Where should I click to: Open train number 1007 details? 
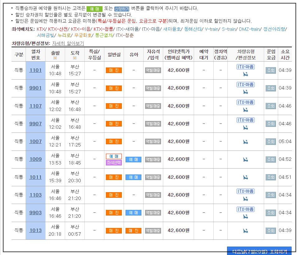pos(36,141)
